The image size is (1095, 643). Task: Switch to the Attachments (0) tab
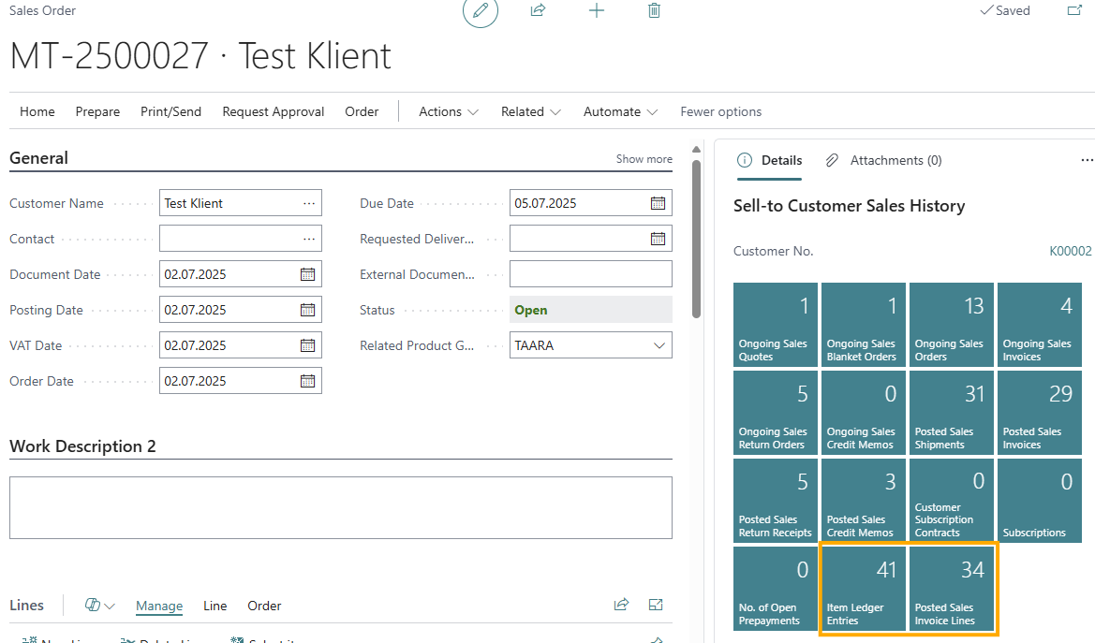883,161
